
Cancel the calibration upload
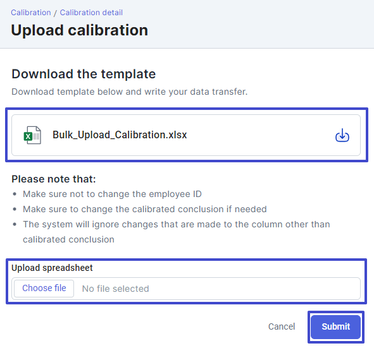point(282,326)
